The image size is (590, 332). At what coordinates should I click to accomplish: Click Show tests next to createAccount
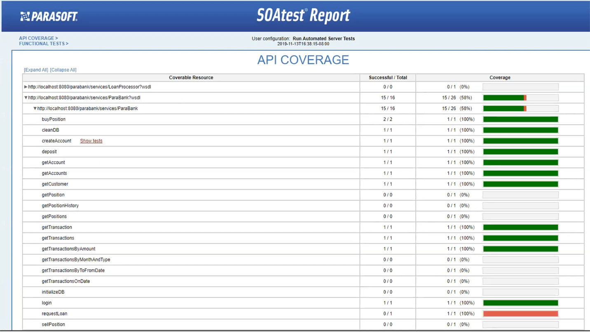click(91, 141)
